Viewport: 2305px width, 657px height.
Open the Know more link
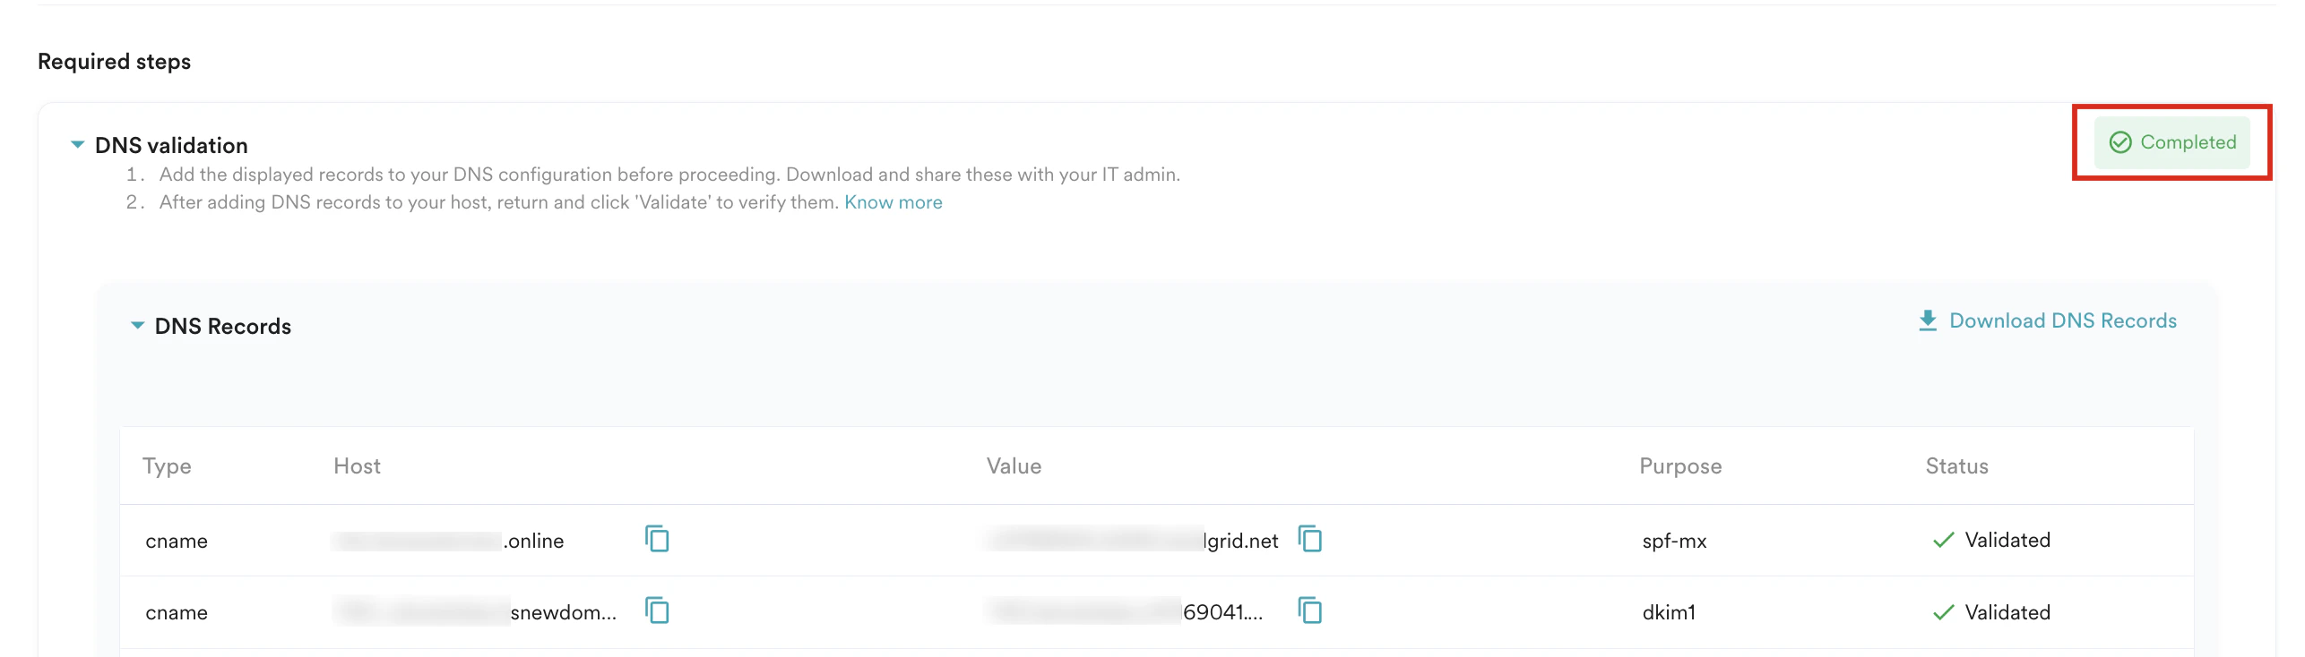(893, 201)
